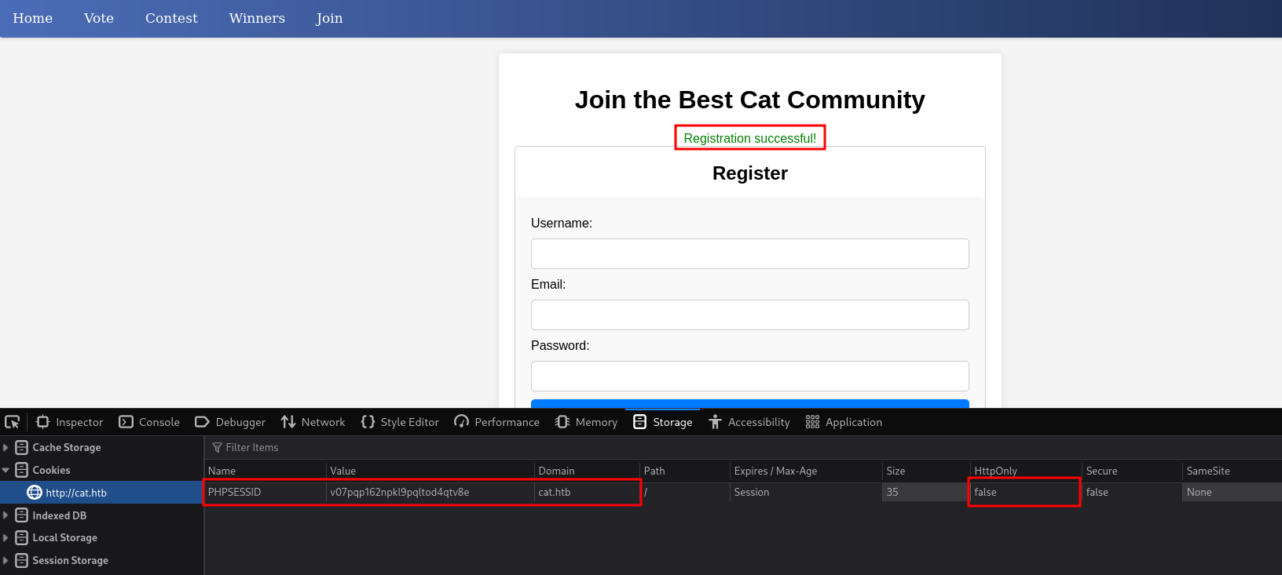Expand the Local Storage tree node

pos(6,538)
